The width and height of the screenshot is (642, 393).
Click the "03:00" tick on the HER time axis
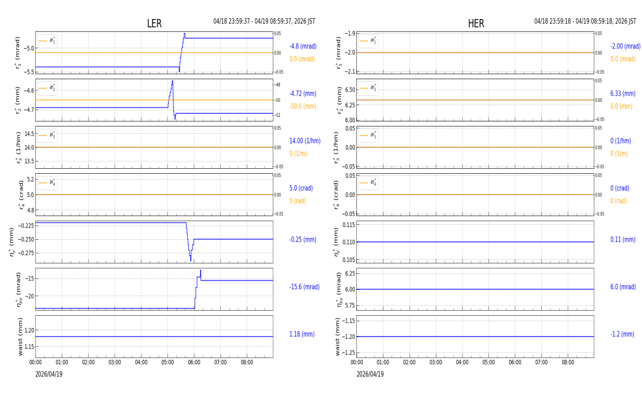point(436,363)
